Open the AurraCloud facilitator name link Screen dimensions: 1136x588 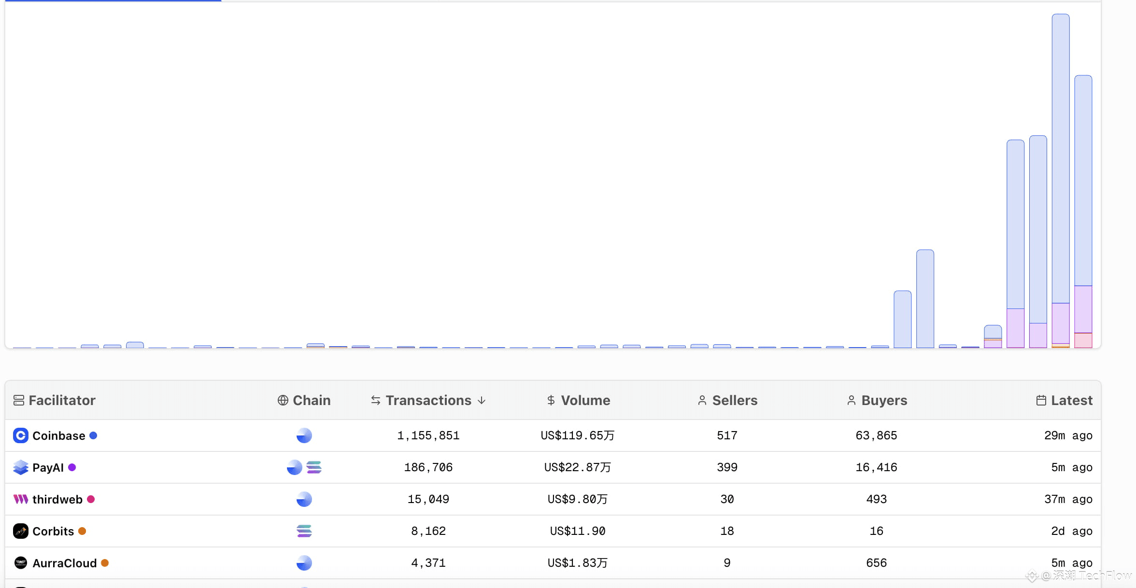pyautogui.click(x=64, y=563)
